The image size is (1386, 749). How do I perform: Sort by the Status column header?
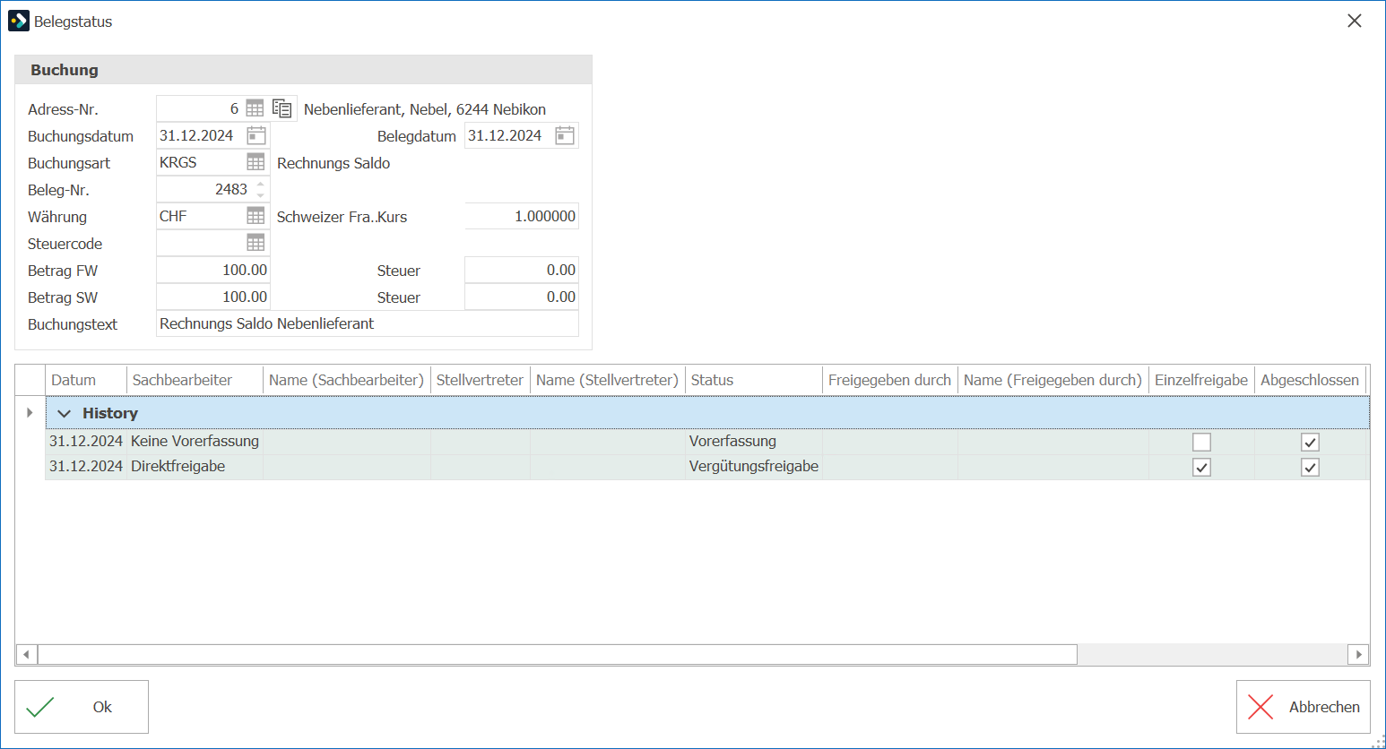pos(754,380)
